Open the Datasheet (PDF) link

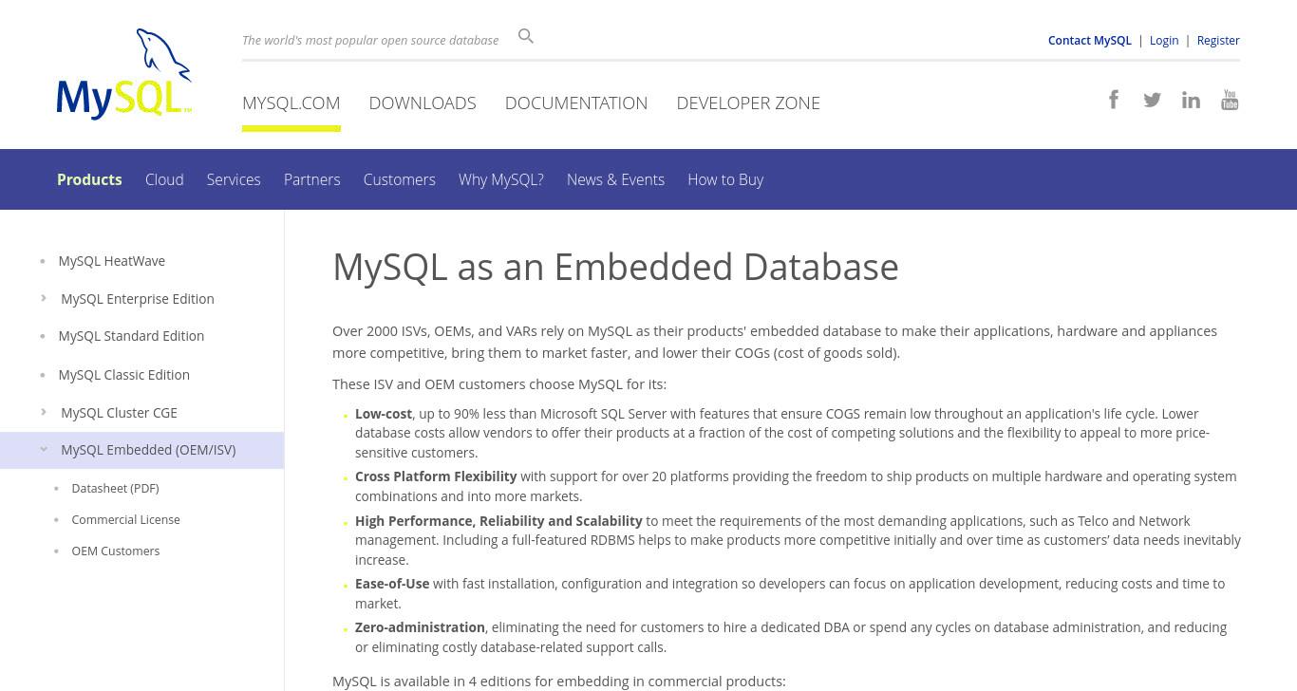click(x=115, y=488)
